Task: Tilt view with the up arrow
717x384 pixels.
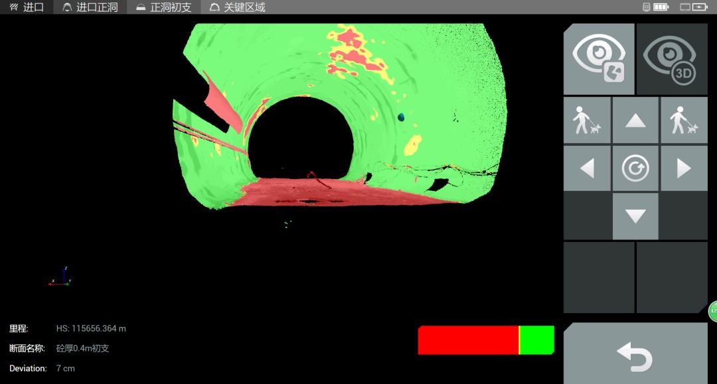Action: [x=635, y=120]
